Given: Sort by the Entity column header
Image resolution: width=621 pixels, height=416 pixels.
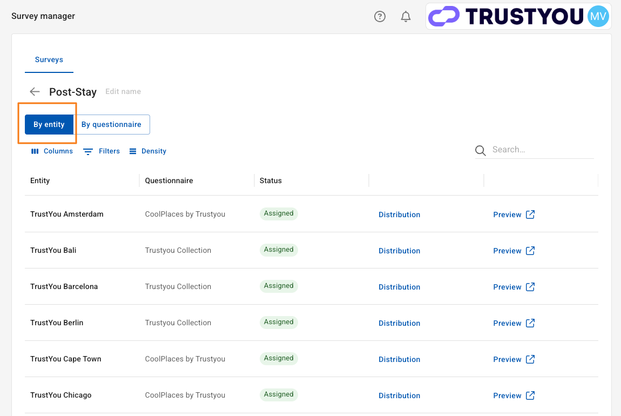Looking at the screenshot, I should pos(40,180).
